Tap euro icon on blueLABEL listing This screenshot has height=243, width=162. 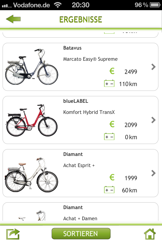[112, 124]
